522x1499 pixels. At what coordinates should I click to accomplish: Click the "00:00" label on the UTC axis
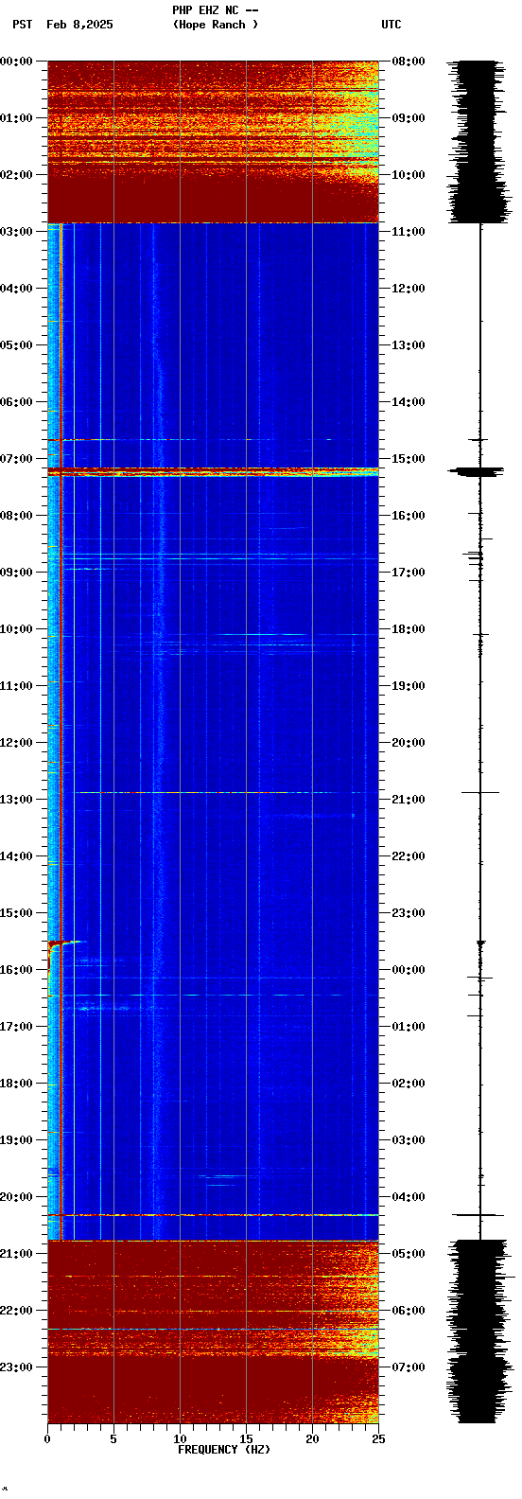[x=409, y=970]
